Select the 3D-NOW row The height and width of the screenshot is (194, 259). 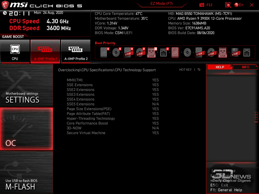pyautogui.click(x=113, y=128)
